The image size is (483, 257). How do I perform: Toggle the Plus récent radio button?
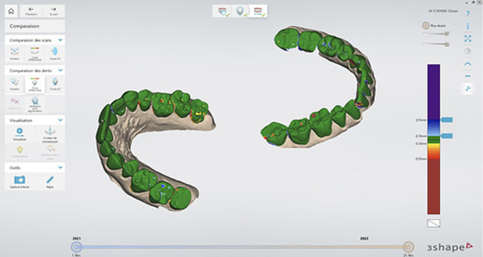[x=426, y=25]
